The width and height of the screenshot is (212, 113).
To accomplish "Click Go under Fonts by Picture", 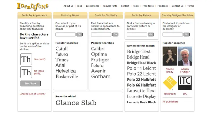I will (151, 34).
